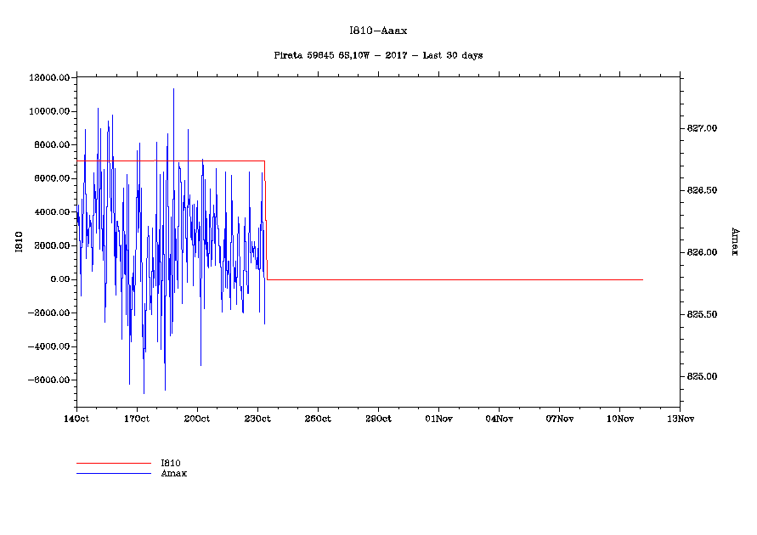Click the 12000.00 left axis value

(x=49, y=78)
